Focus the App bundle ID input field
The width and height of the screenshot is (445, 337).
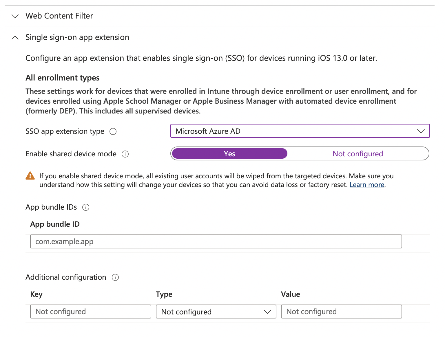click(216, 241)
